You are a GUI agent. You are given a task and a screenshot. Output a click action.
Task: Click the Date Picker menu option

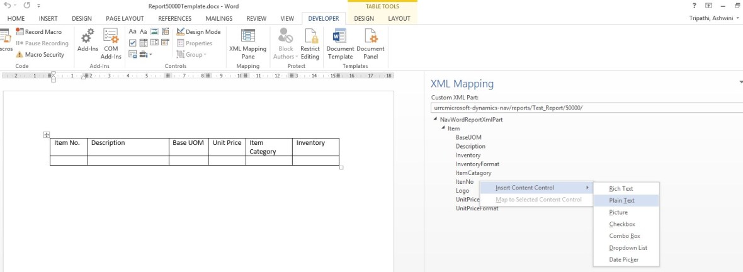point(624,259)
